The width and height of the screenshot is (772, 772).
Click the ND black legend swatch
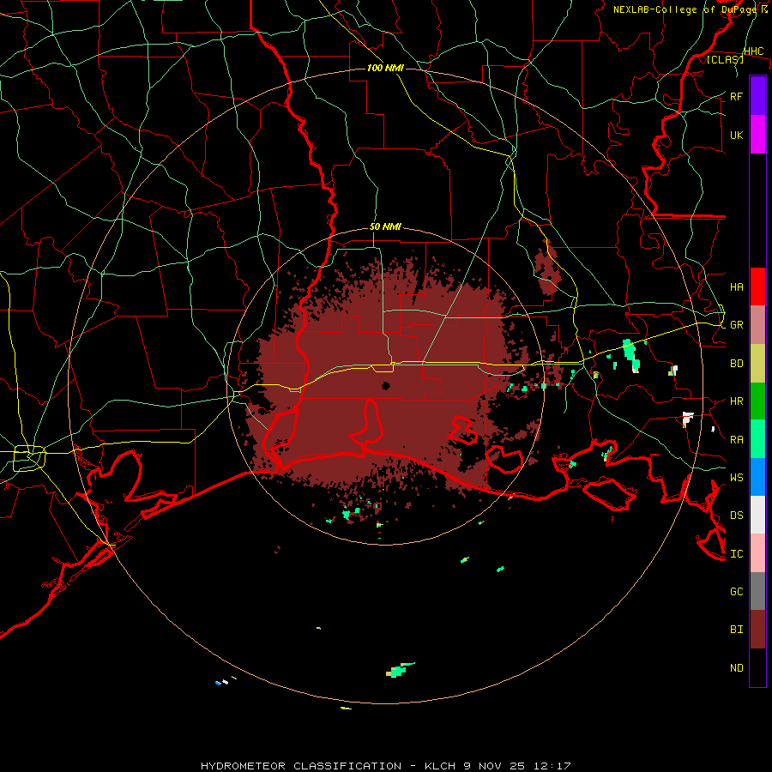click(x=757, y=667)
